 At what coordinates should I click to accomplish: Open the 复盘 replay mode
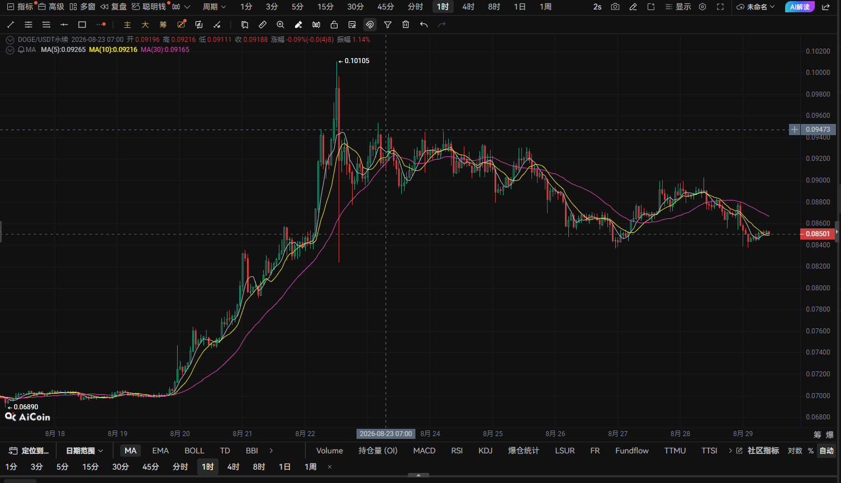[x=113, y=7]
